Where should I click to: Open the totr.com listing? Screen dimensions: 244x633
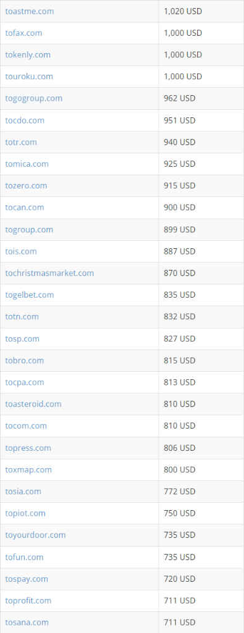[x=21, y=142]
